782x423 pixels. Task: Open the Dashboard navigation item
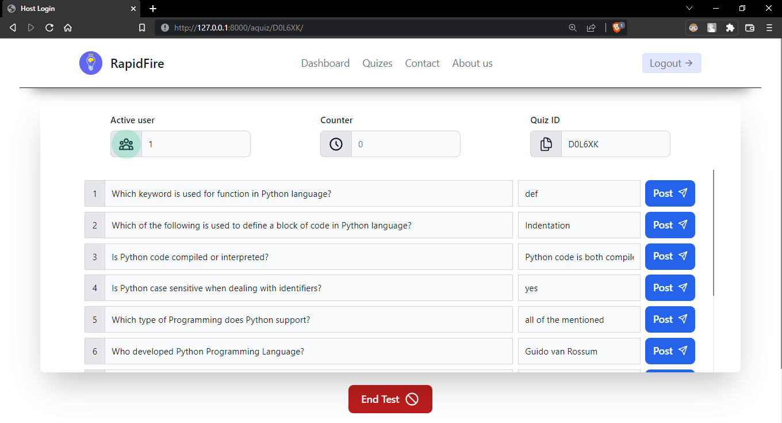click(325, 63)
